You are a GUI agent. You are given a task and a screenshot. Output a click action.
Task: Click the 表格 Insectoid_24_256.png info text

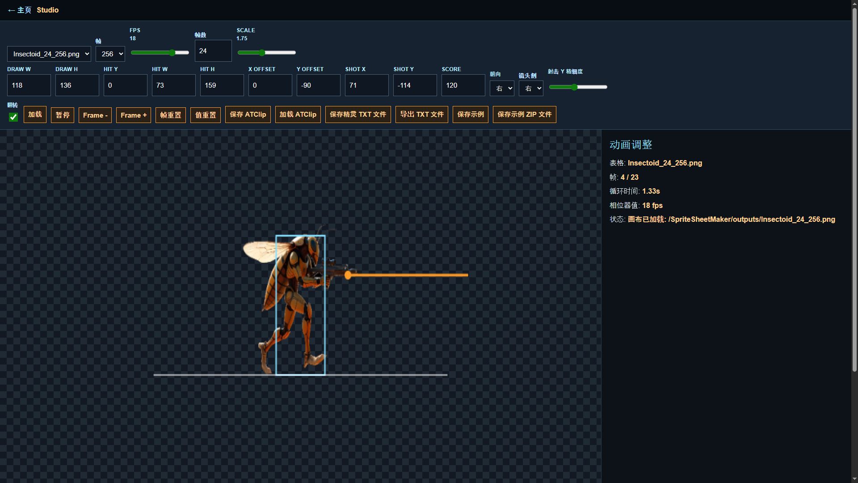click(x=656, y=163)
